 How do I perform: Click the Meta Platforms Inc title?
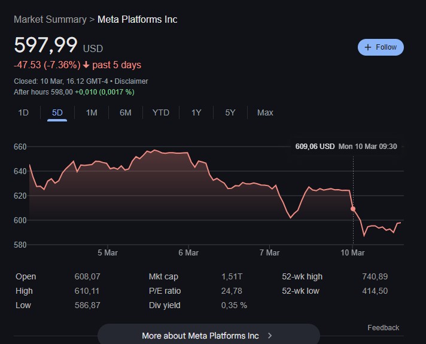click(x=137, y=20)
